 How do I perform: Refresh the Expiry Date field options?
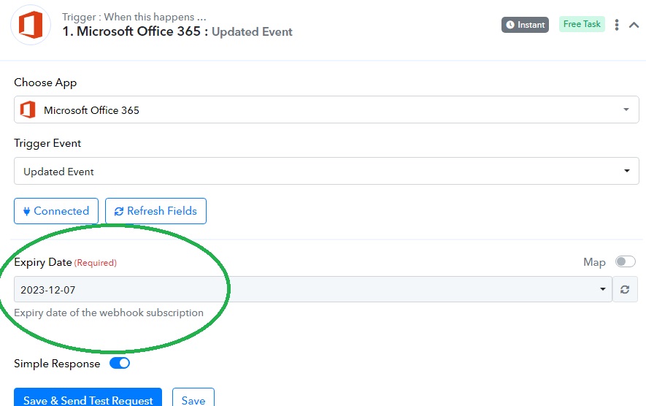click(x=625, y=289)
